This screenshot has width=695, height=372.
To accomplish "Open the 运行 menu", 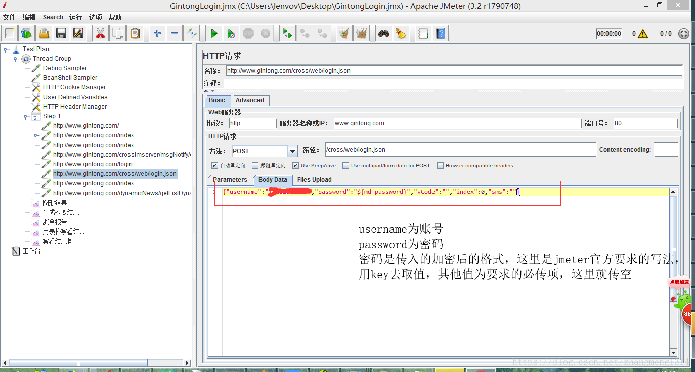I will coord(75,17).
